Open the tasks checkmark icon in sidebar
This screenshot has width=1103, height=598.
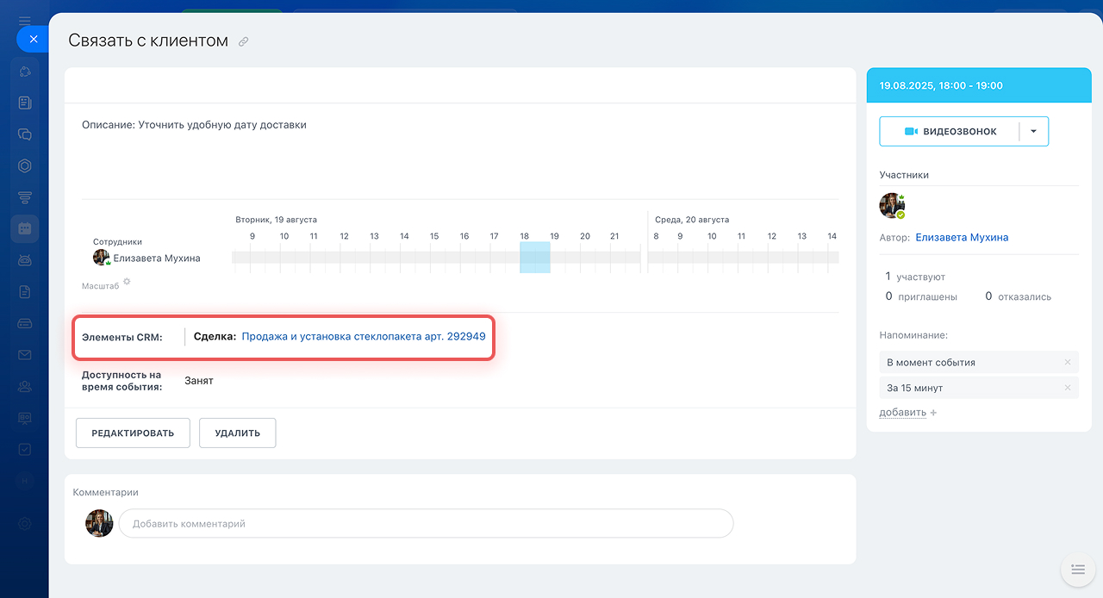pyautogui.click(x=25, y=449)
